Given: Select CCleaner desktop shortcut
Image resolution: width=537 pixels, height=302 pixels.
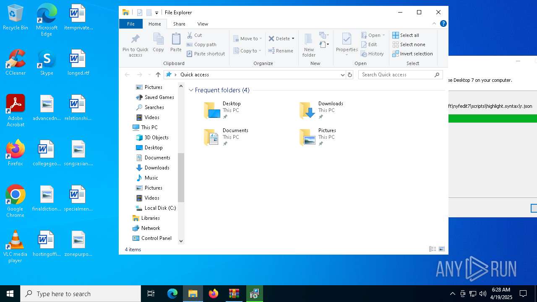Looking at the screenshot, I should (16, 62).
